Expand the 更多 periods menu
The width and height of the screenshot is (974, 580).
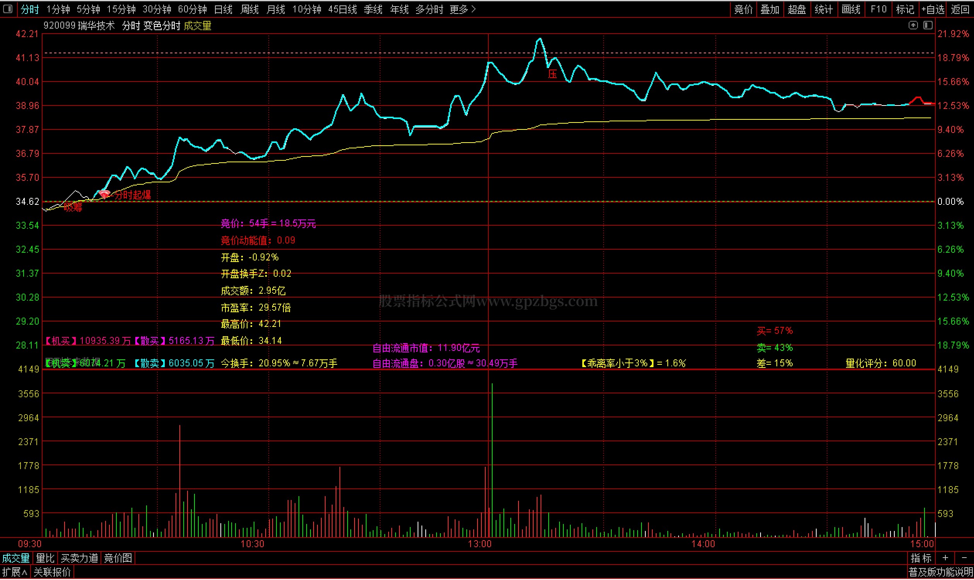click(462, 9)
